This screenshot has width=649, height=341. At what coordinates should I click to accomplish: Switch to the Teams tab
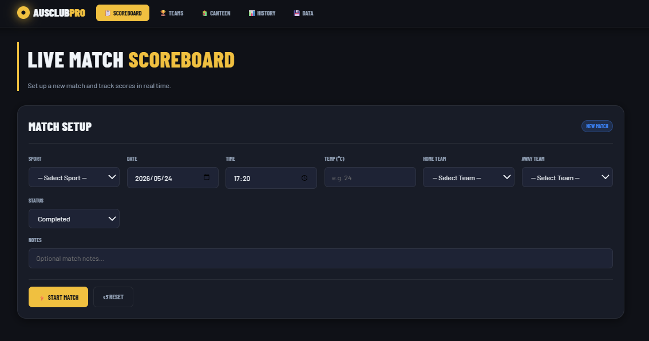[172, 13]
